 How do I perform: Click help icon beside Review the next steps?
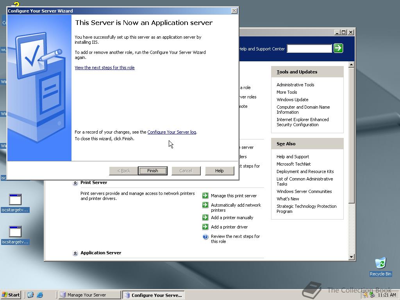(205, 237)
